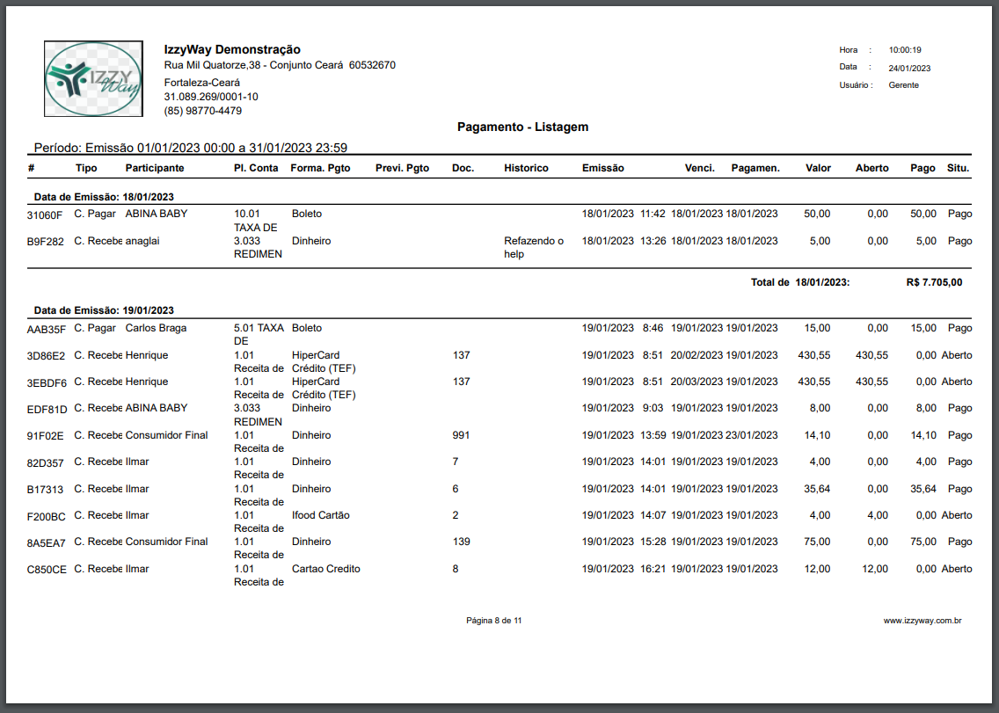Click vencimento date 20/03/2023
Viewport: 999px width, 713px height.
tap(696, 382)
